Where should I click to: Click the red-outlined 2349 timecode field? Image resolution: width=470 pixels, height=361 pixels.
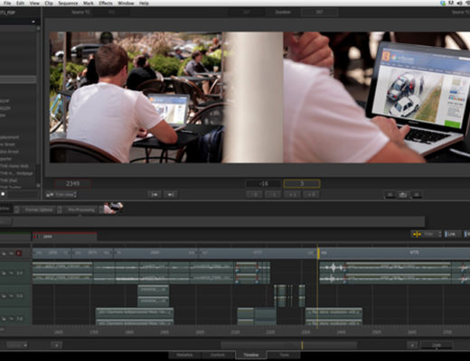tap(72, 183)
